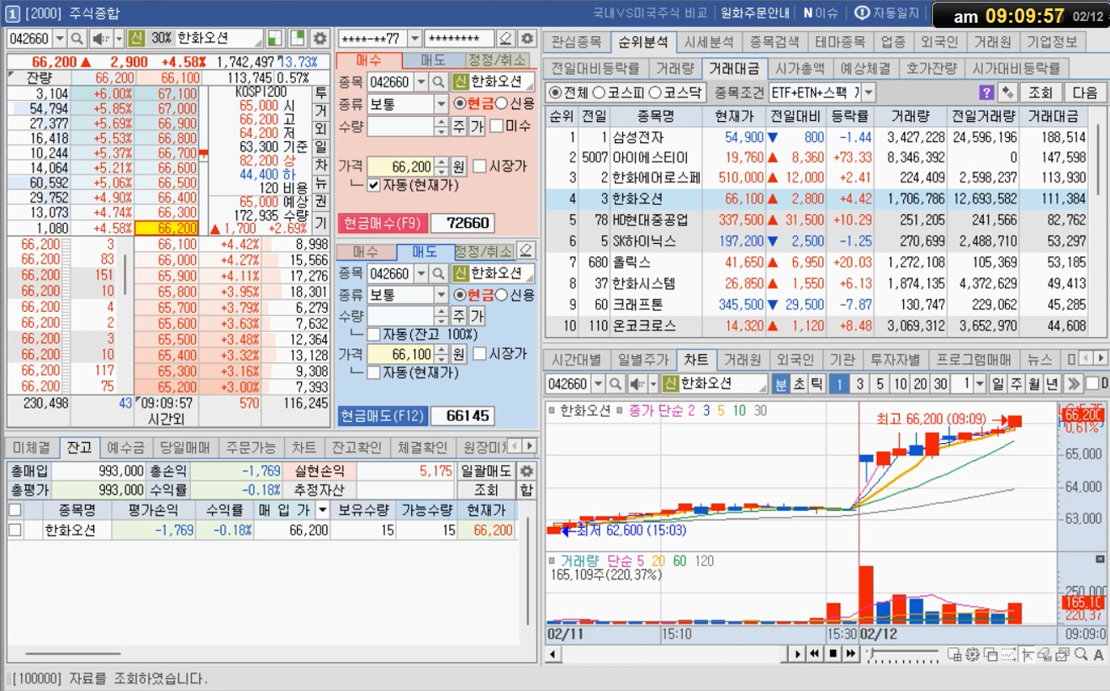Screen dimensions: 1110x691
Task: Select the 현금 radio in the buy form
Action: pos(459,104)
